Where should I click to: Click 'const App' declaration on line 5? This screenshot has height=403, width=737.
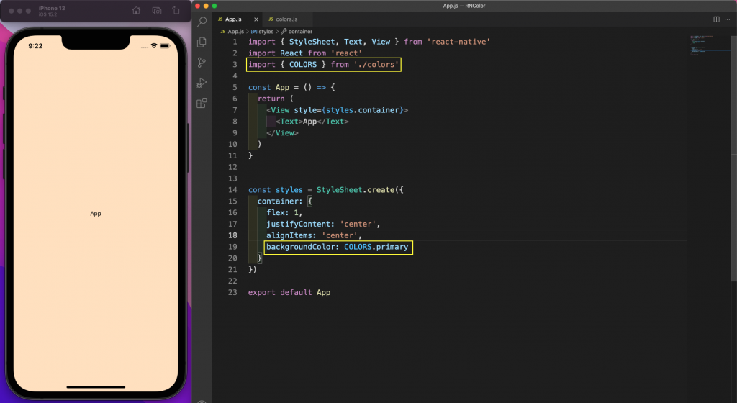pos(269,87)
